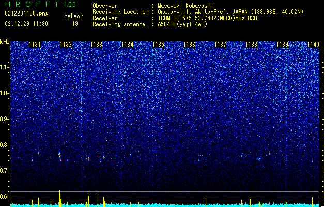This screenshot has width=325, height=207.
Task: Click the 1135 time axis marker
Action: [x=158, y=45]
